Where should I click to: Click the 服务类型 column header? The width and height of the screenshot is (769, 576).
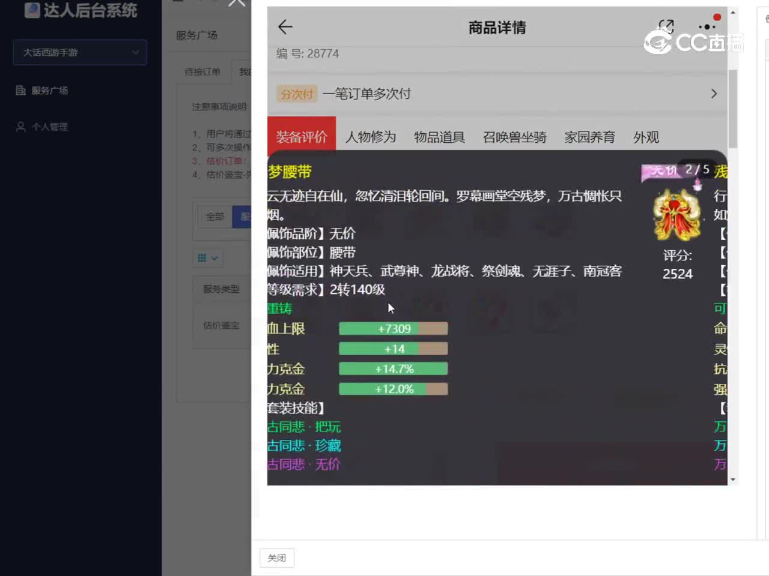(221, 289)
